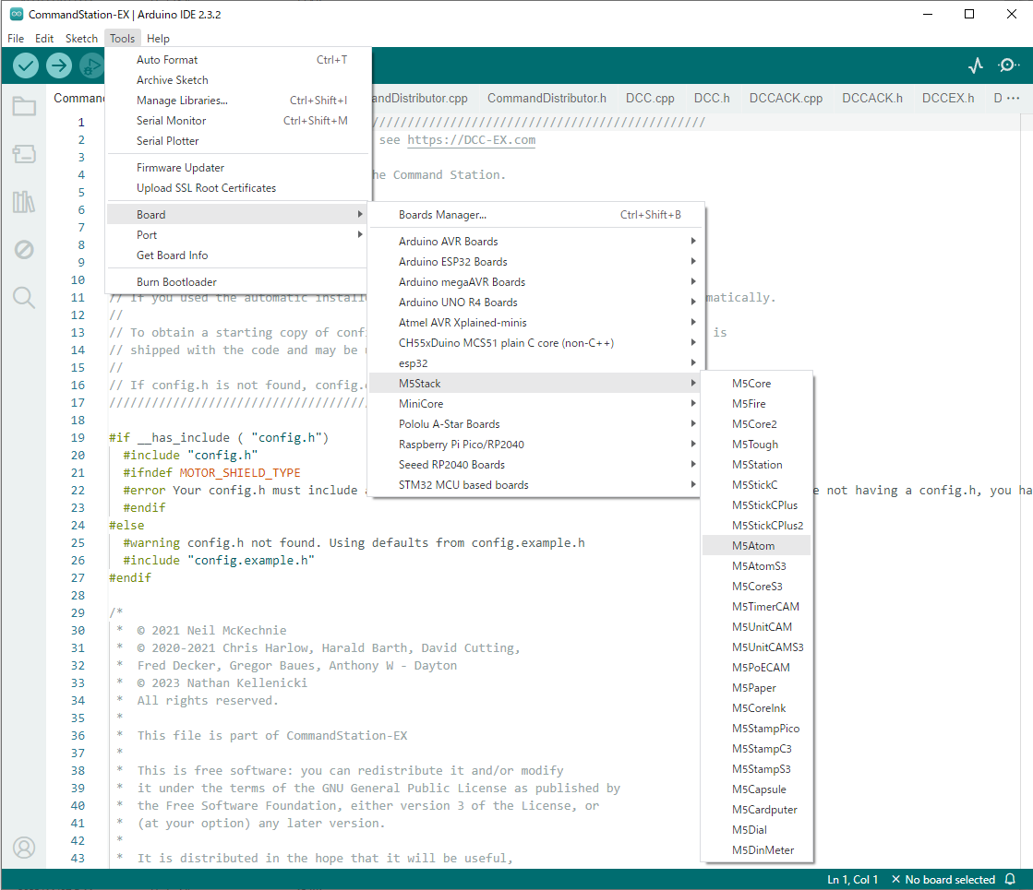Click the notifications bell in status bar
1033x890 pixels.
[x=1010, y=880]
